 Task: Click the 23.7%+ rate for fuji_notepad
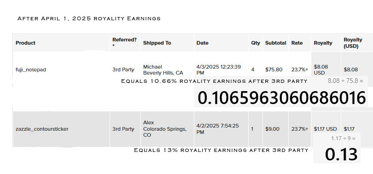pos(300,70)
